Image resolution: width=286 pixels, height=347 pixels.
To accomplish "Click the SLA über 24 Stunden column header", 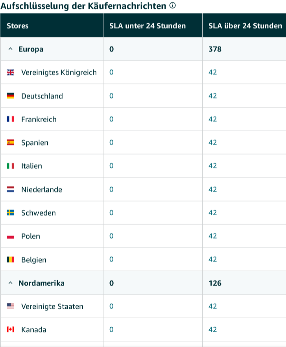I will pyautogui.click(x=244, y=26).
